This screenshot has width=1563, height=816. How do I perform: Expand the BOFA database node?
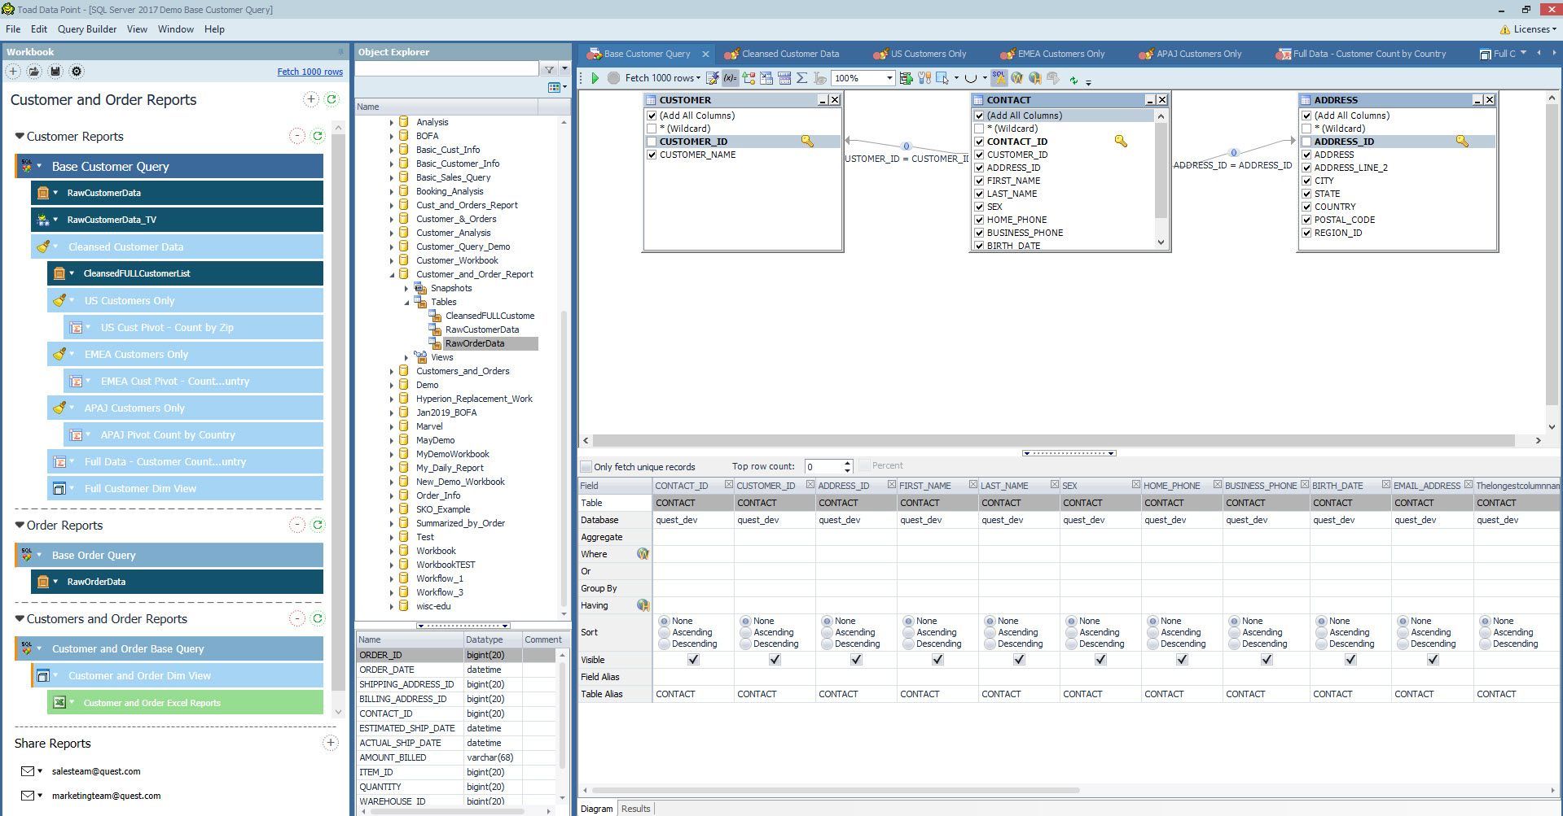click(392, 137)
